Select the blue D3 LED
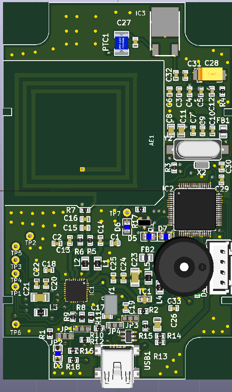 click(58, 353)
